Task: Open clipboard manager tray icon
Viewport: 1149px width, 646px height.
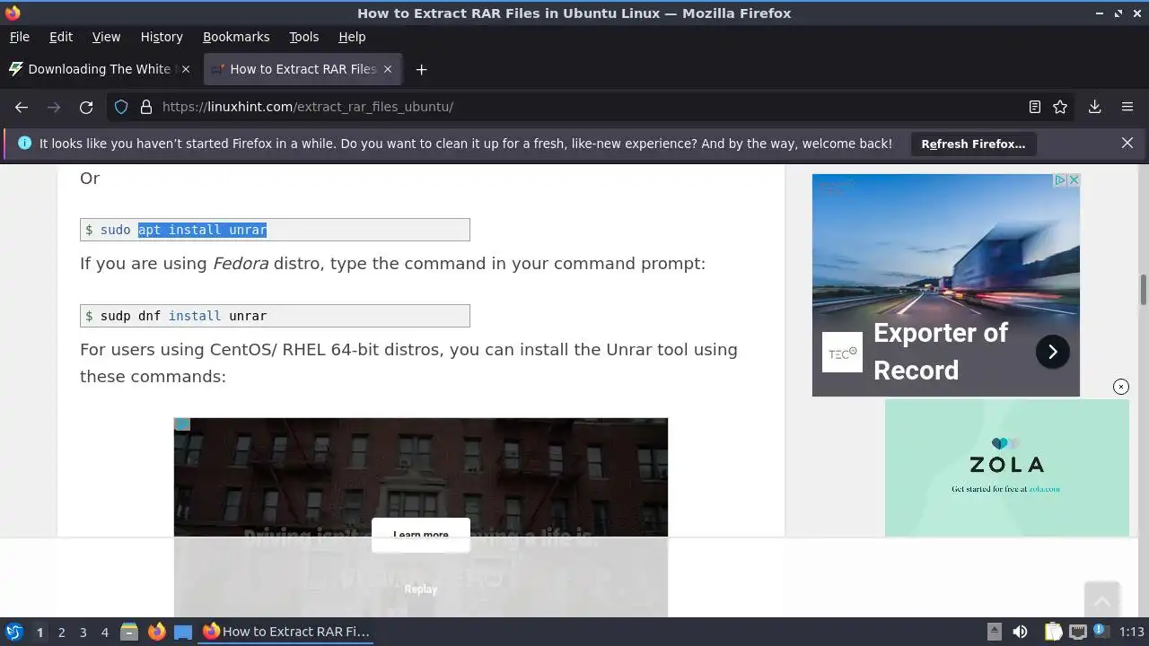Action: point(1053,632)
